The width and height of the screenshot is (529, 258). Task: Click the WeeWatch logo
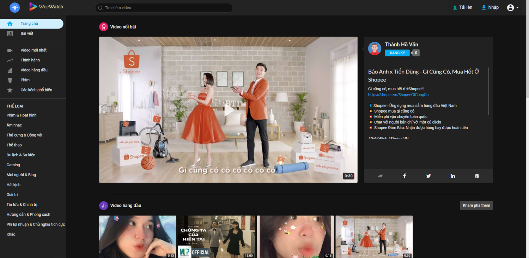point(46,7)
